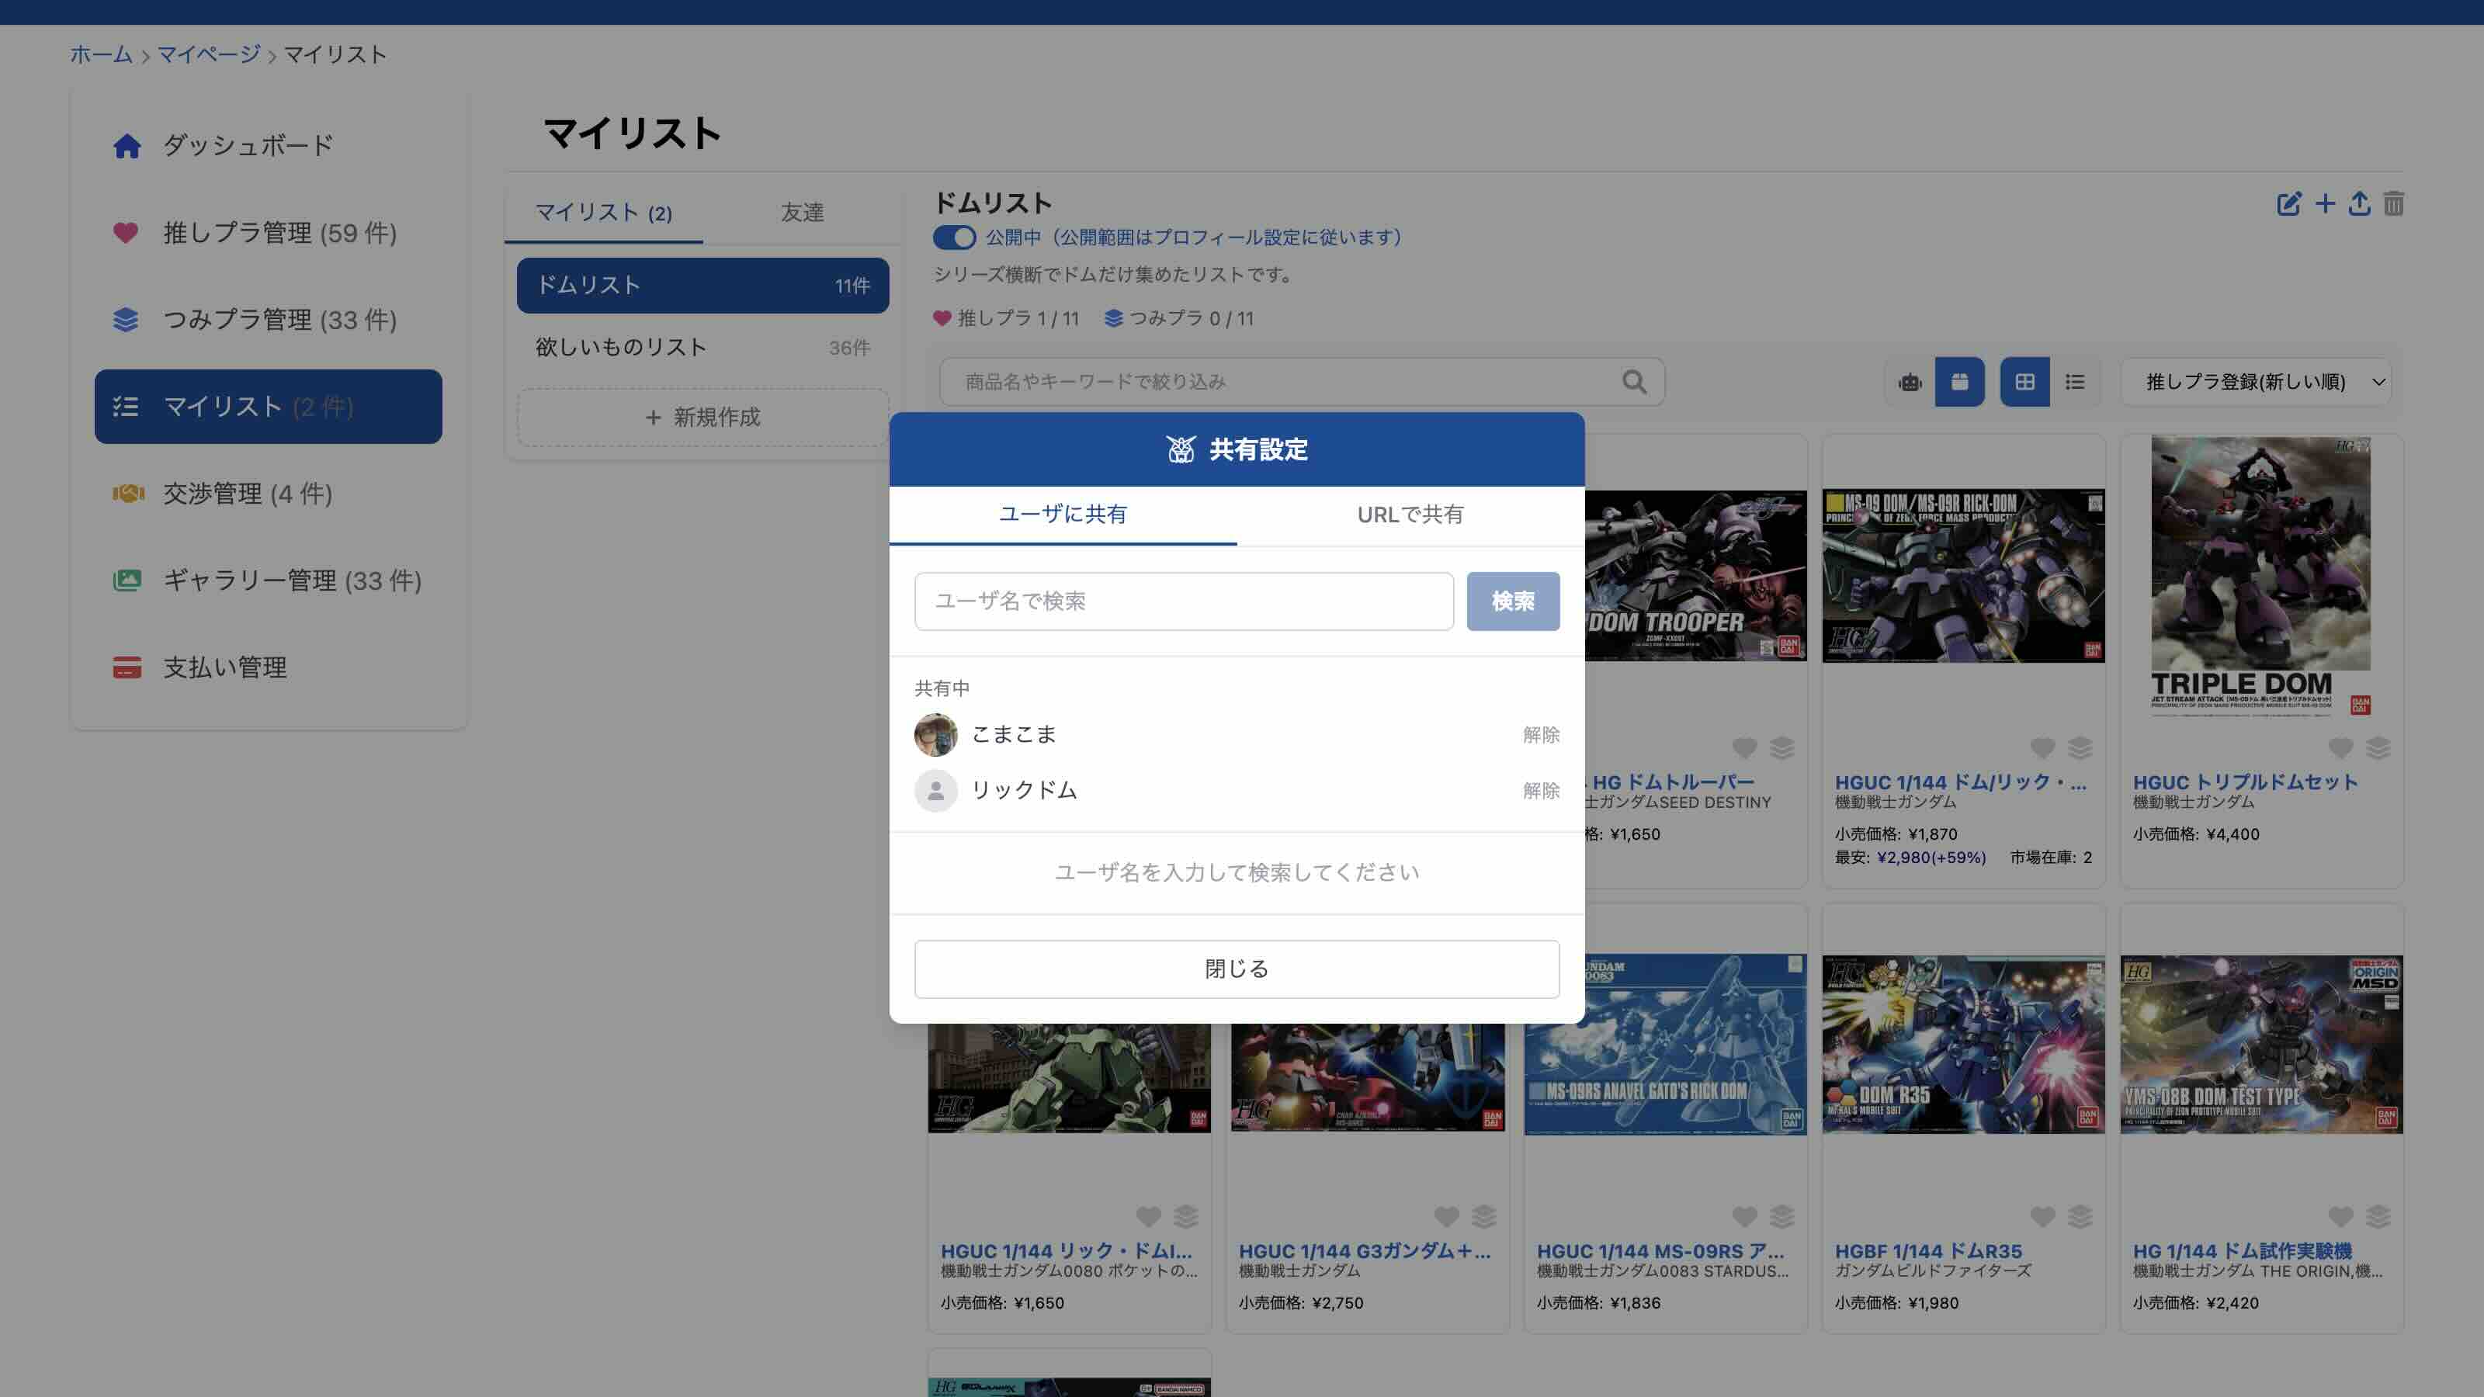The width and height of the screenshot is (2484, 1397).
Task: Select 欲しいものリスト in list panel
Action: 703,347
